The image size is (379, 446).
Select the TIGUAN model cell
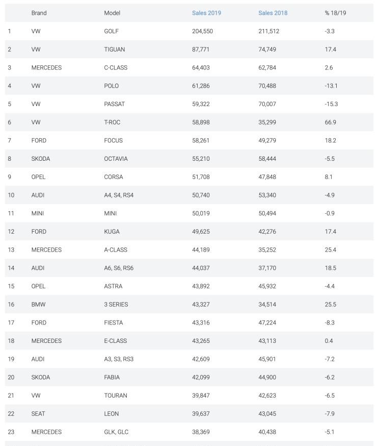(x=115, y=49)
